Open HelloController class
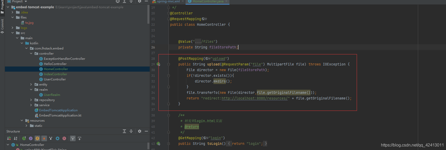Viewport: 446px width, 150px height. pyautogui.click(x=53, y=64)
